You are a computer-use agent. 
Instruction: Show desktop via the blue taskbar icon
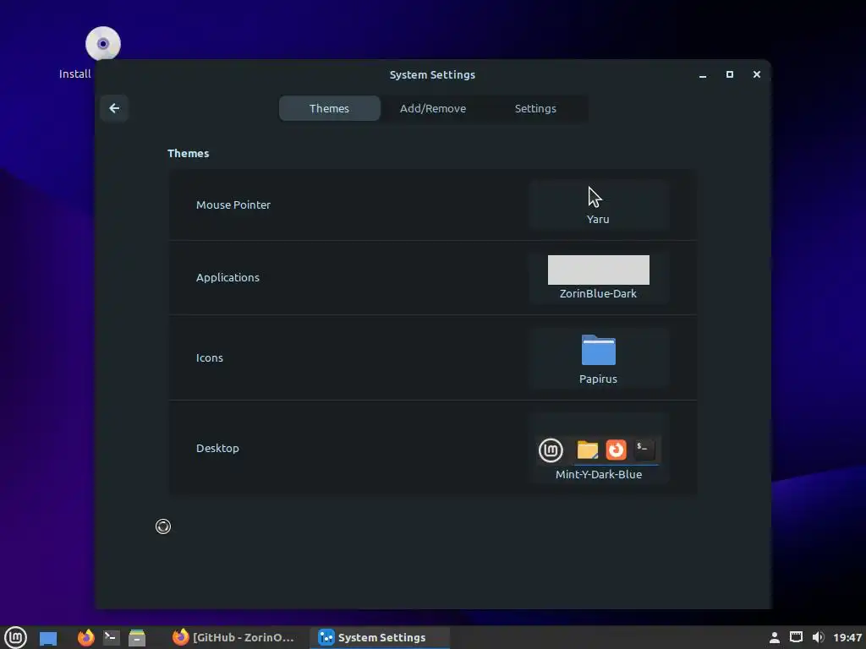[48, 639]
